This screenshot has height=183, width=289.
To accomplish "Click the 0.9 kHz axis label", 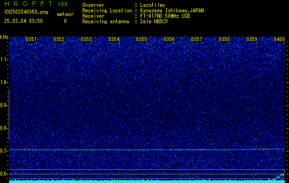I will tap(4, 105).
